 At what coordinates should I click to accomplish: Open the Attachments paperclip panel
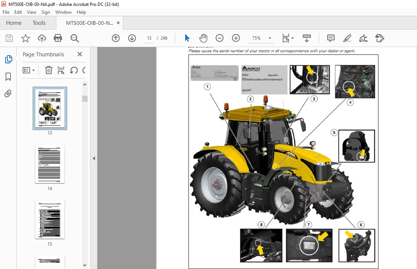point(8,94)
